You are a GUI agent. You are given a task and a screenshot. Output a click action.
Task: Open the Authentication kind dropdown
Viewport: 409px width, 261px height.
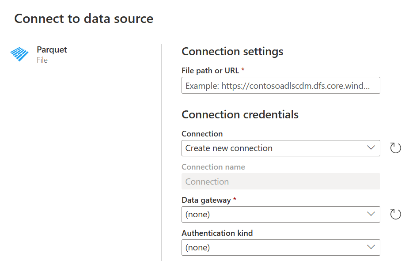[x=280, y=247]
